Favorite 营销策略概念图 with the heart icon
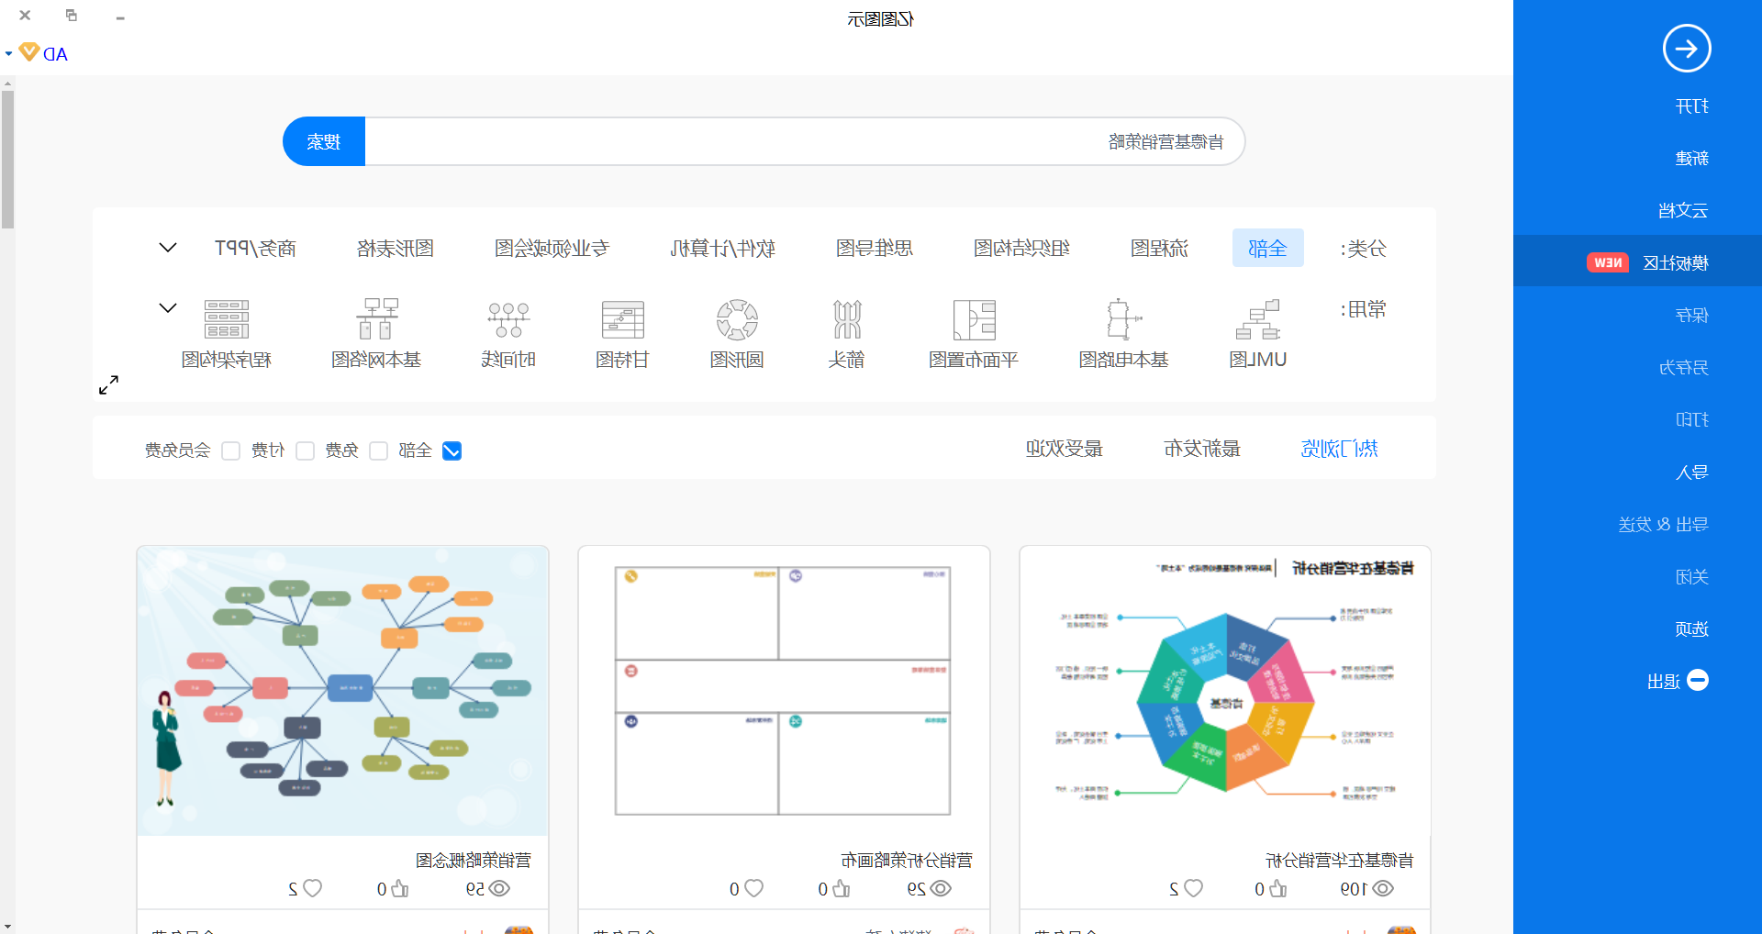The height and width of the screenshot is (934, 1762). 312,888
